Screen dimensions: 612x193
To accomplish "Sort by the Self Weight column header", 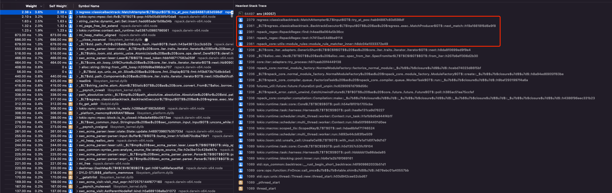I will [58, 6].
